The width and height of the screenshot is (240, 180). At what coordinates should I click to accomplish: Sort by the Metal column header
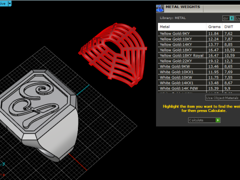pyautogui.click(x=182, y=27)
